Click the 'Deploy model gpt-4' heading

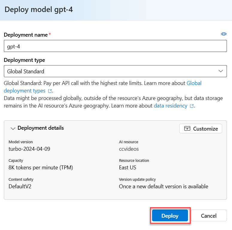pyautogui.click(x=39, y=10)
